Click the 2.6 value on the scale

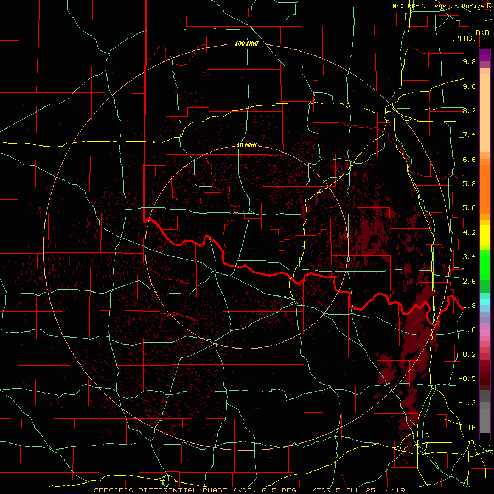tap(469, 282)
